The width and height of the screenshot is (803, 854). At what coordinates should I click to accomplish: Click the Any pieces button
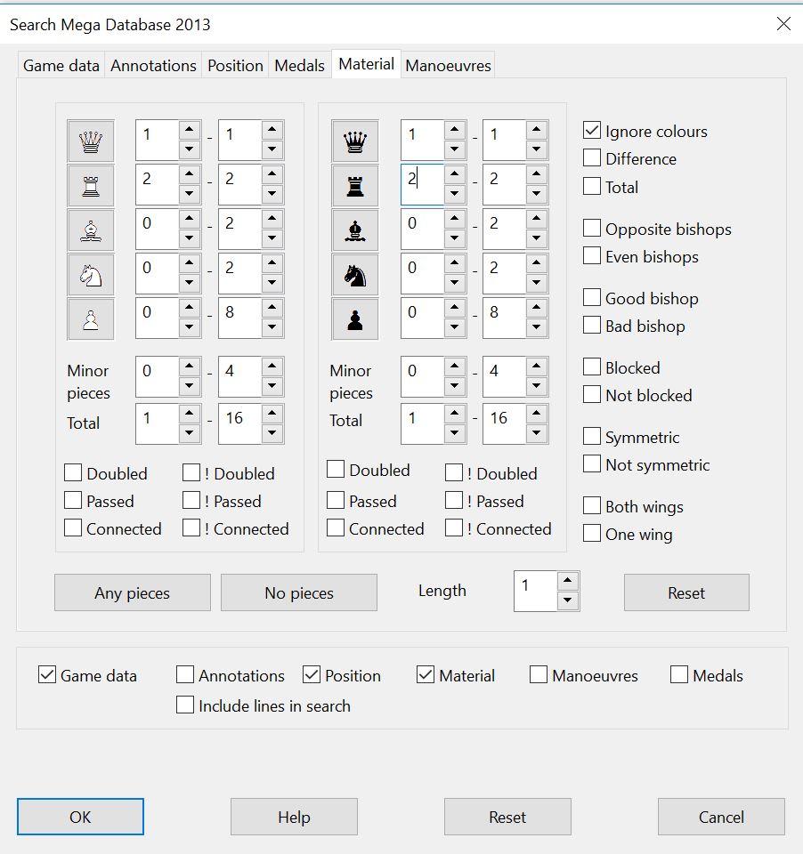(x=133, y=592)
